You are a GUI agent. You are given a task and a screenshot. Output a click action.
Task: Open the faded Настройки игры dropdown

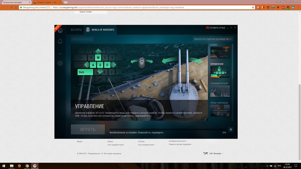82,39
